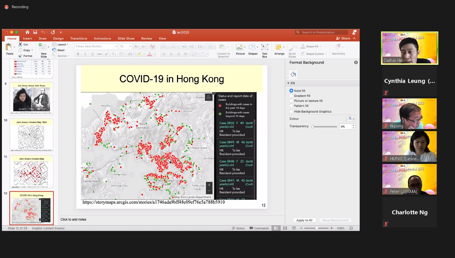Image resolution: width=455 pixels, height=258 pixels.
Task: Switch to the Design tab
Action: (58, 39)
